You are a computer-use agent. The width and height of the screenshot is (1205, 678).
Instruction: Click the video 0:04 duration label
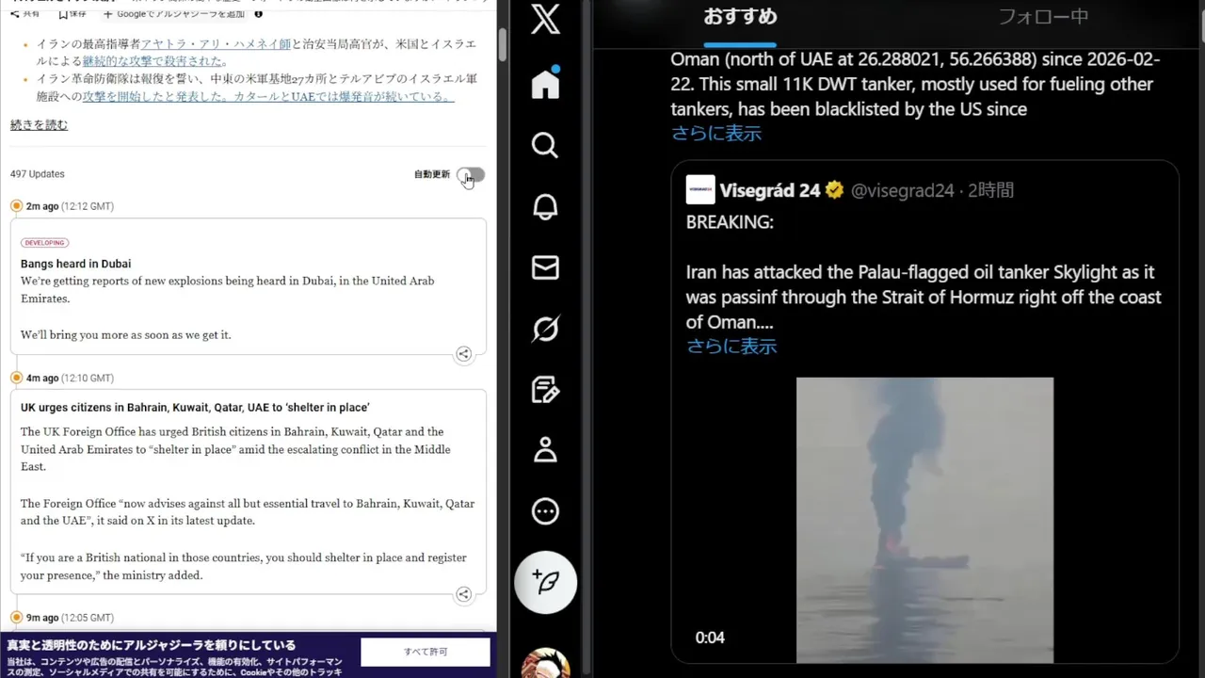(710, 638)
